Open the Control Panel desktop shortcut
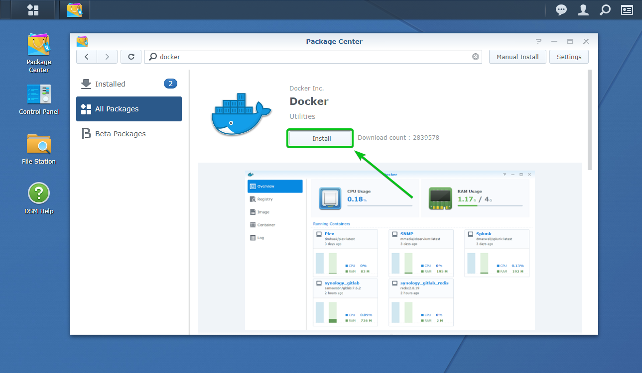This screenshot has height=373, width=642. [39, 99]
